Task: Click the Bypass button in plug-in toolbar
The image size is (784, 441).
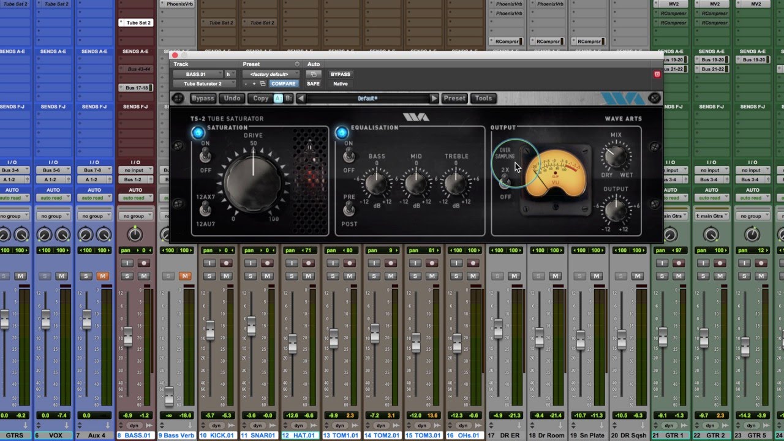Action: (203, 98)
